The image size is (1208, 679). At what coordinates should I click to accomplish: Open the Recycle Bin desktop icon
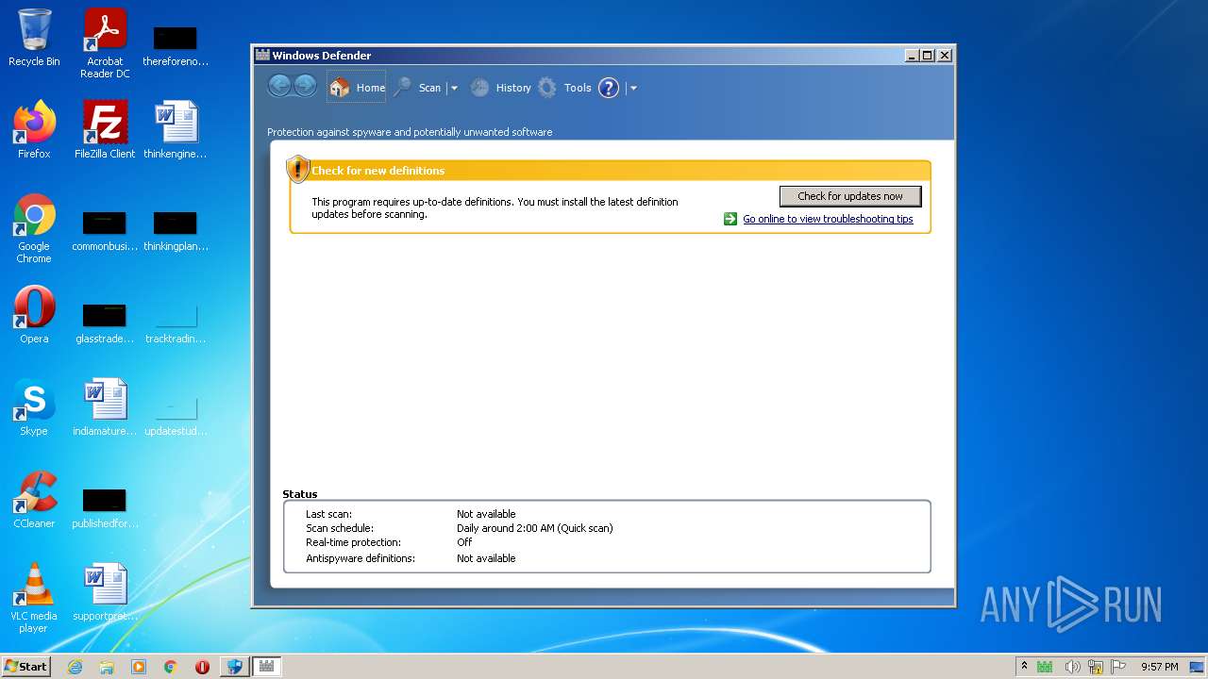tap(34, 38)
